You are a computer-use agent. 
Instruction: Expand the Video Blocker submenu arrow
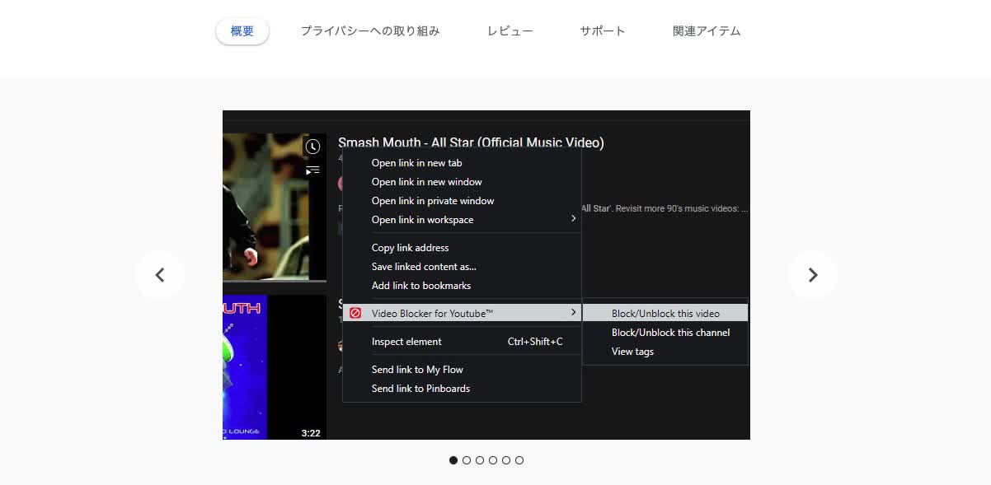[x=573, y=312]
